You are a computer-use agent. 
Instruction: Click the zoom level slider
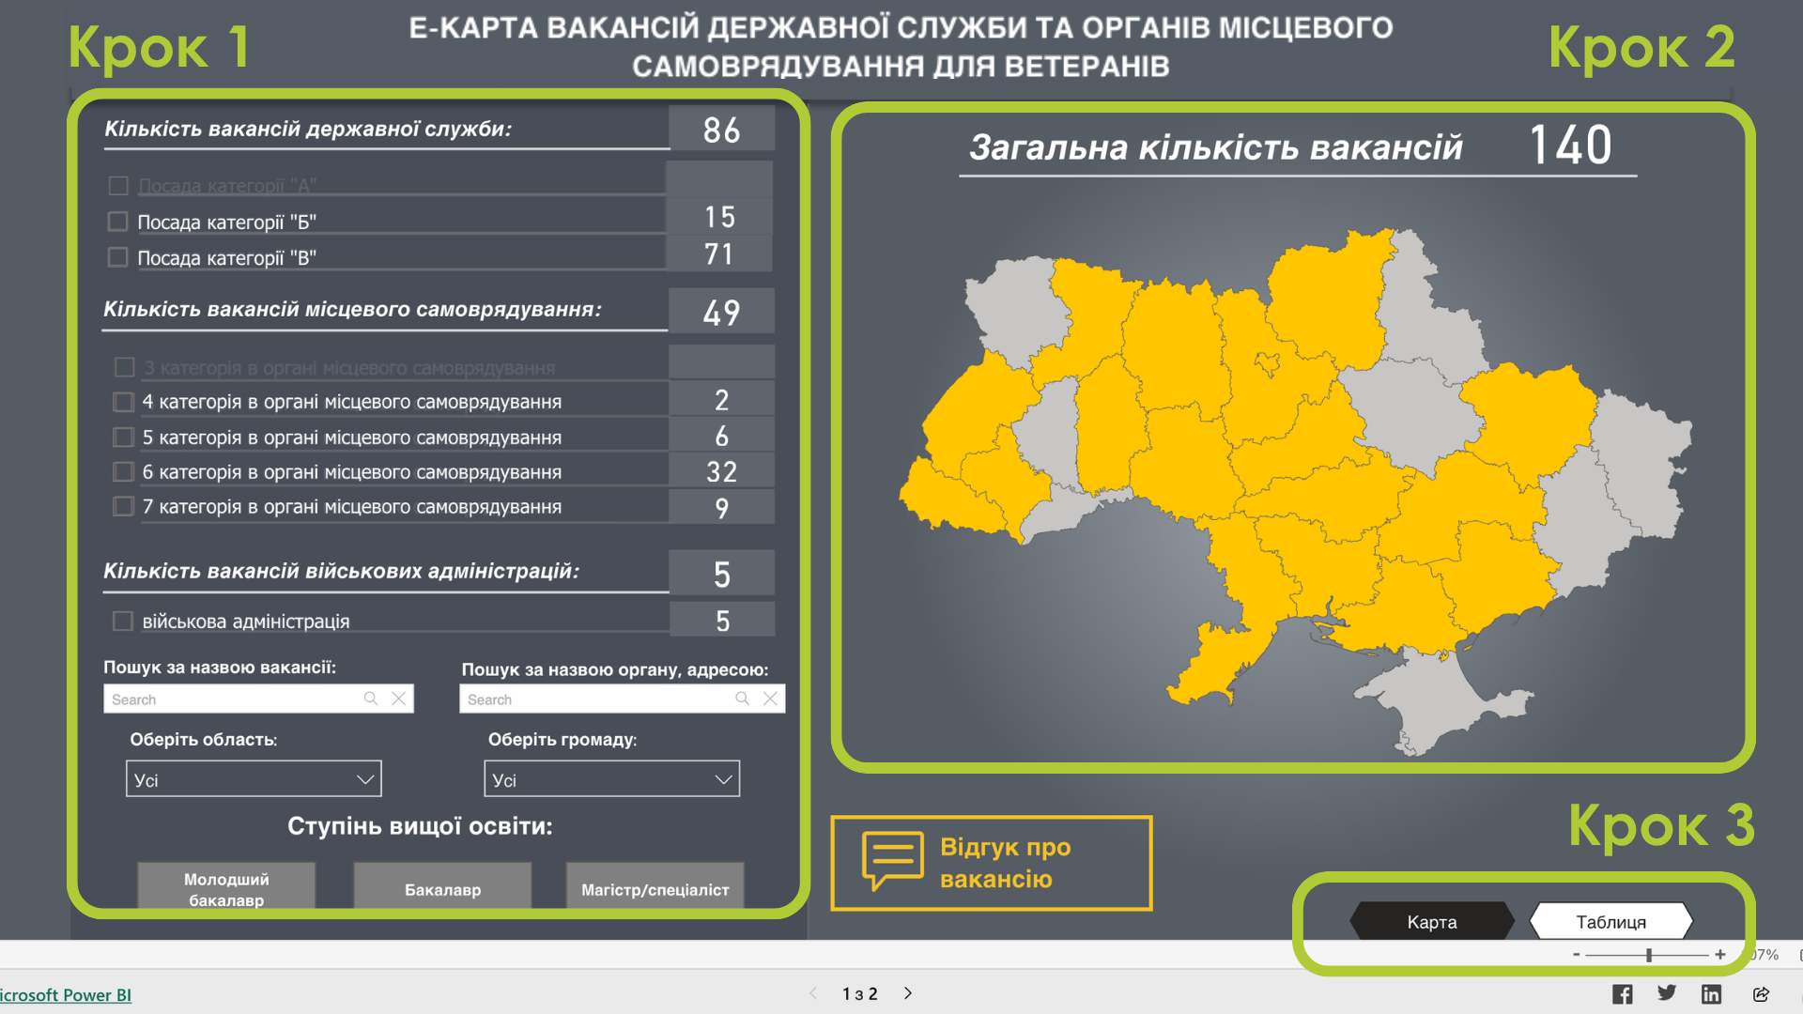[x=1648, y=955]
